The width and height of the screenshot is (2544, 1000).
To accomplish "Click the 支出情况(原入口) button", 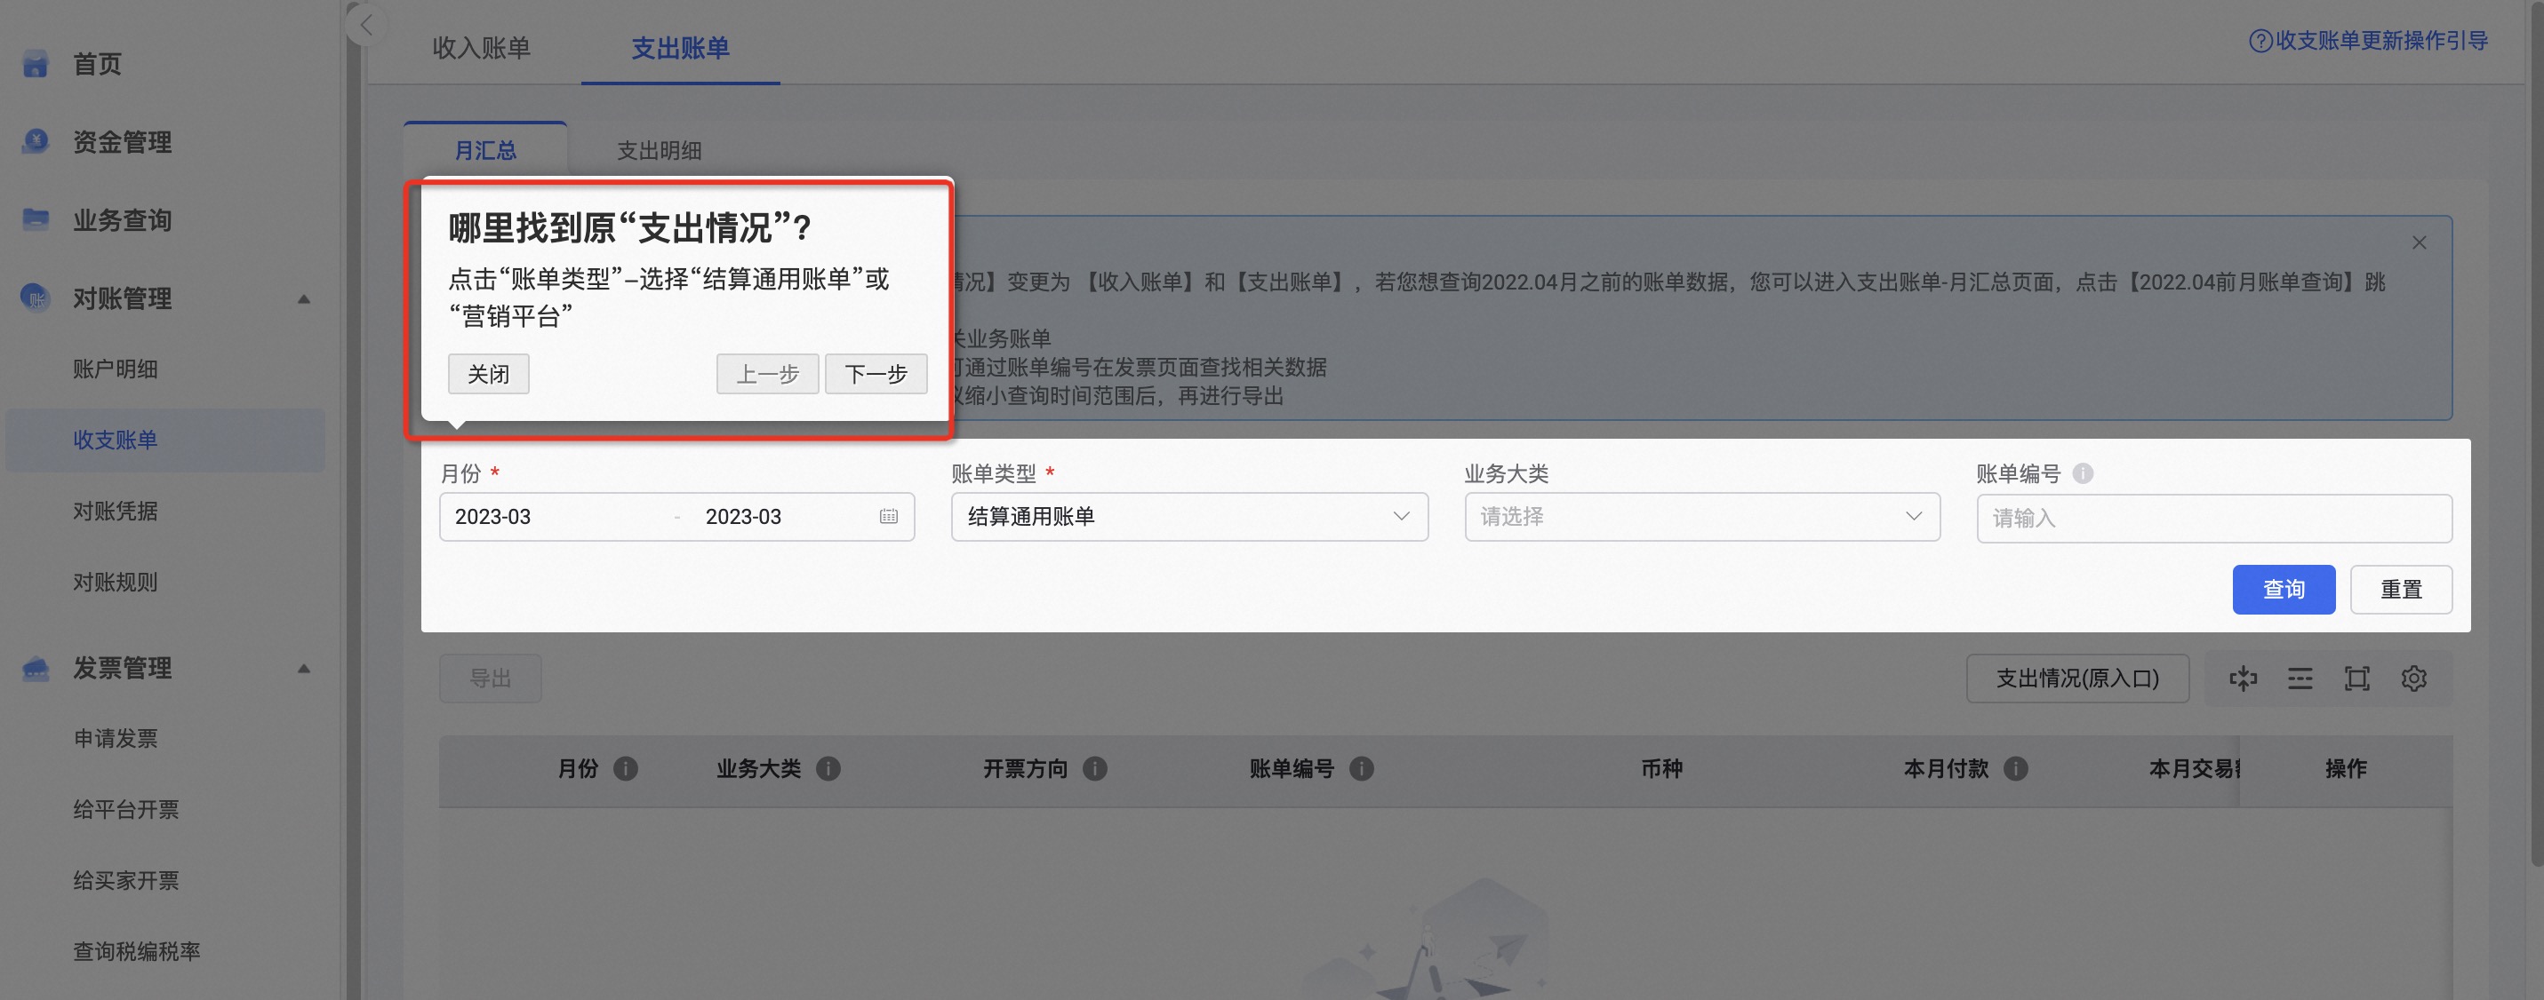I will tap(2076, 679).
